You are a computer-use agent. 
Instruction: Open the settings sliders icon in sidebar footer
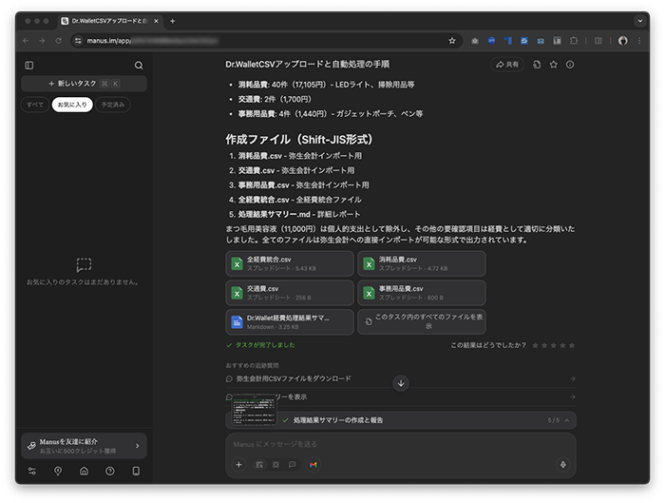pos(32,472)
